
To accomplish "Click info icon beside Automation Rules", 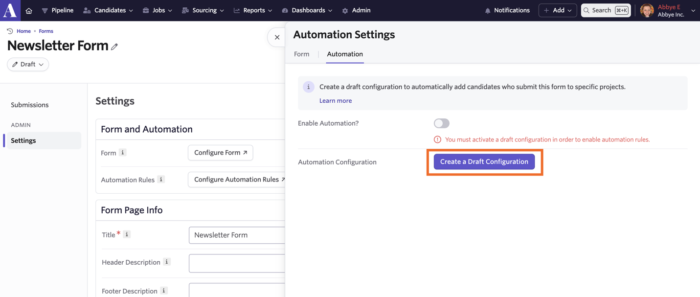I will point(161,180).
